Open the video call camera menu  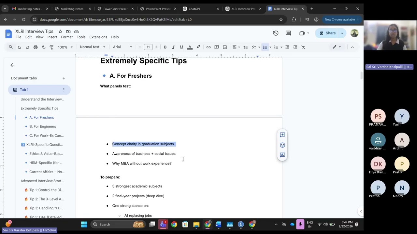point(304,33)
